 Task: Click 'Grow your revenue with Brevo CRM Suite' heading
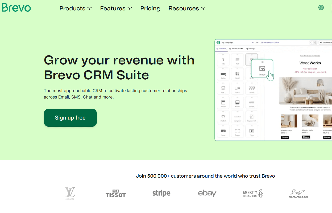point(119,67)
